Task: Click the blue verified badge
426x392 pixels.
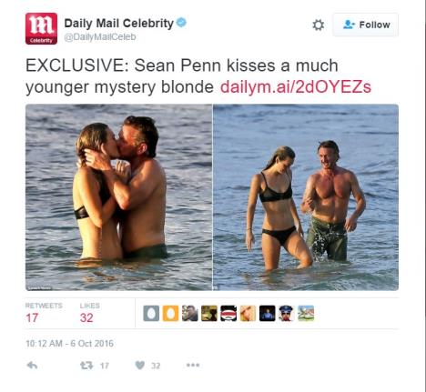Action: (181, 23)
